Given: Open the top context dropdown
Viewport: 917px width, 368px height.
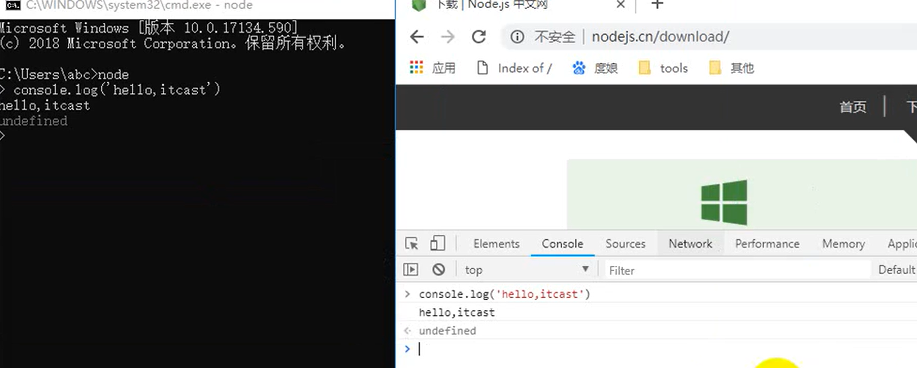Looking at the screenshot, I should click(x=527, y=270).
